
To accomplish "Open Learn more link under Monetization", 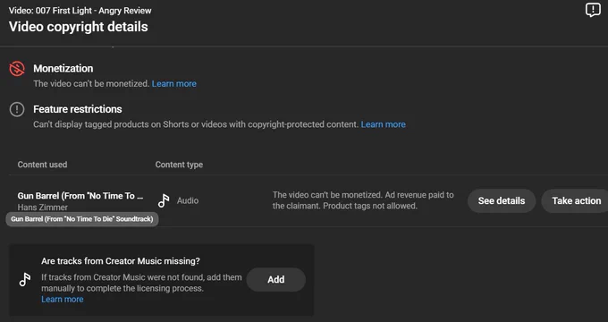I will click(174, 84).
